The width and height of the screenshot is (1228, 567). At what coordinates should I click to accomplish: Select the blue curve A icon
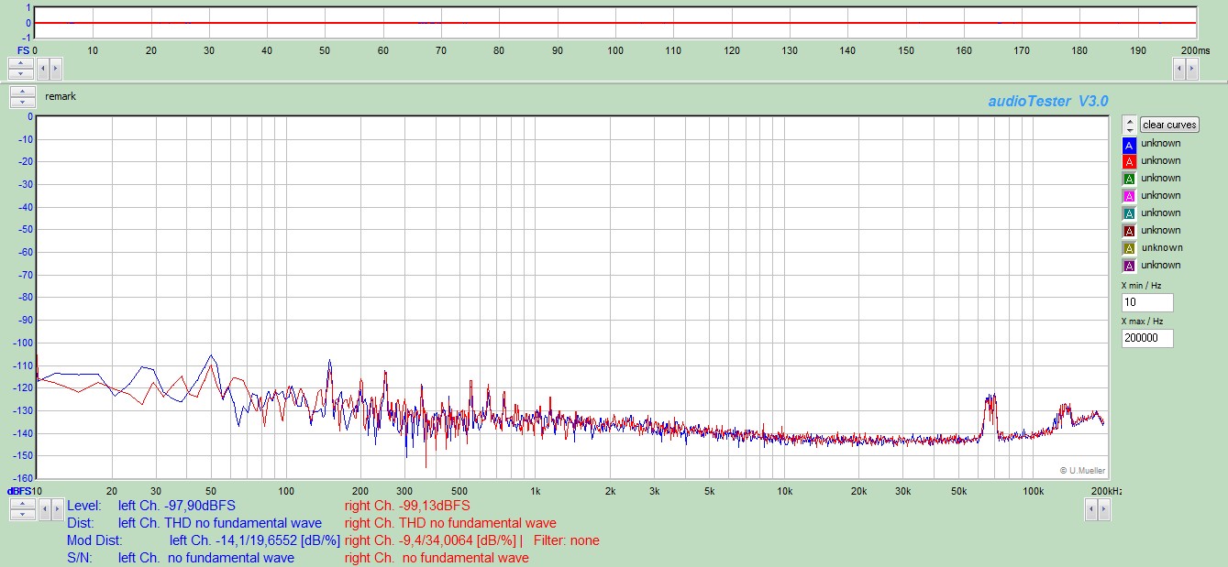(x=1129, y=145)
